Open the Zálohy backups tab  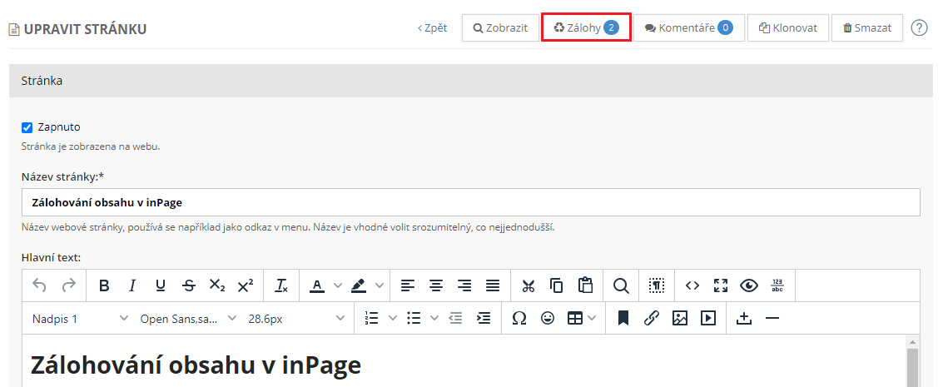pyautogui.click(x=586, y=27)
